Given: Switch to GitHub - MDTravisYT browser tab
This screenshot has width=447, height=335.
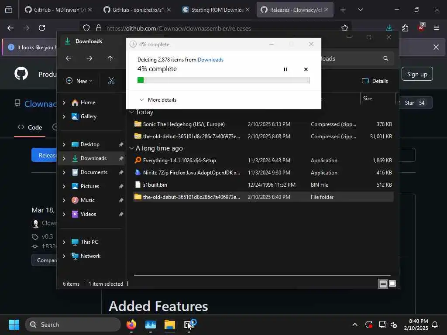Looking at the screenshot, I should (58, 10).
